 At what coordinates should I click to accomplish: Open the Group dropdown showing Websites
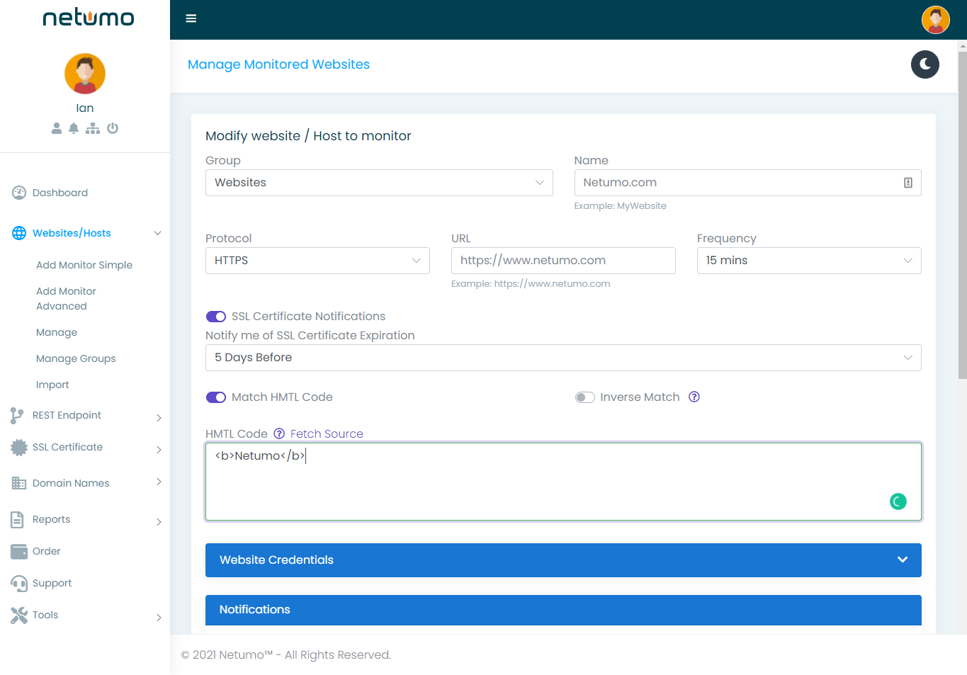coord(379,183)
